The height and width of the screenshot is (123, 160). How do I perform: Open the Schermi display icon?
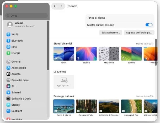8,92
